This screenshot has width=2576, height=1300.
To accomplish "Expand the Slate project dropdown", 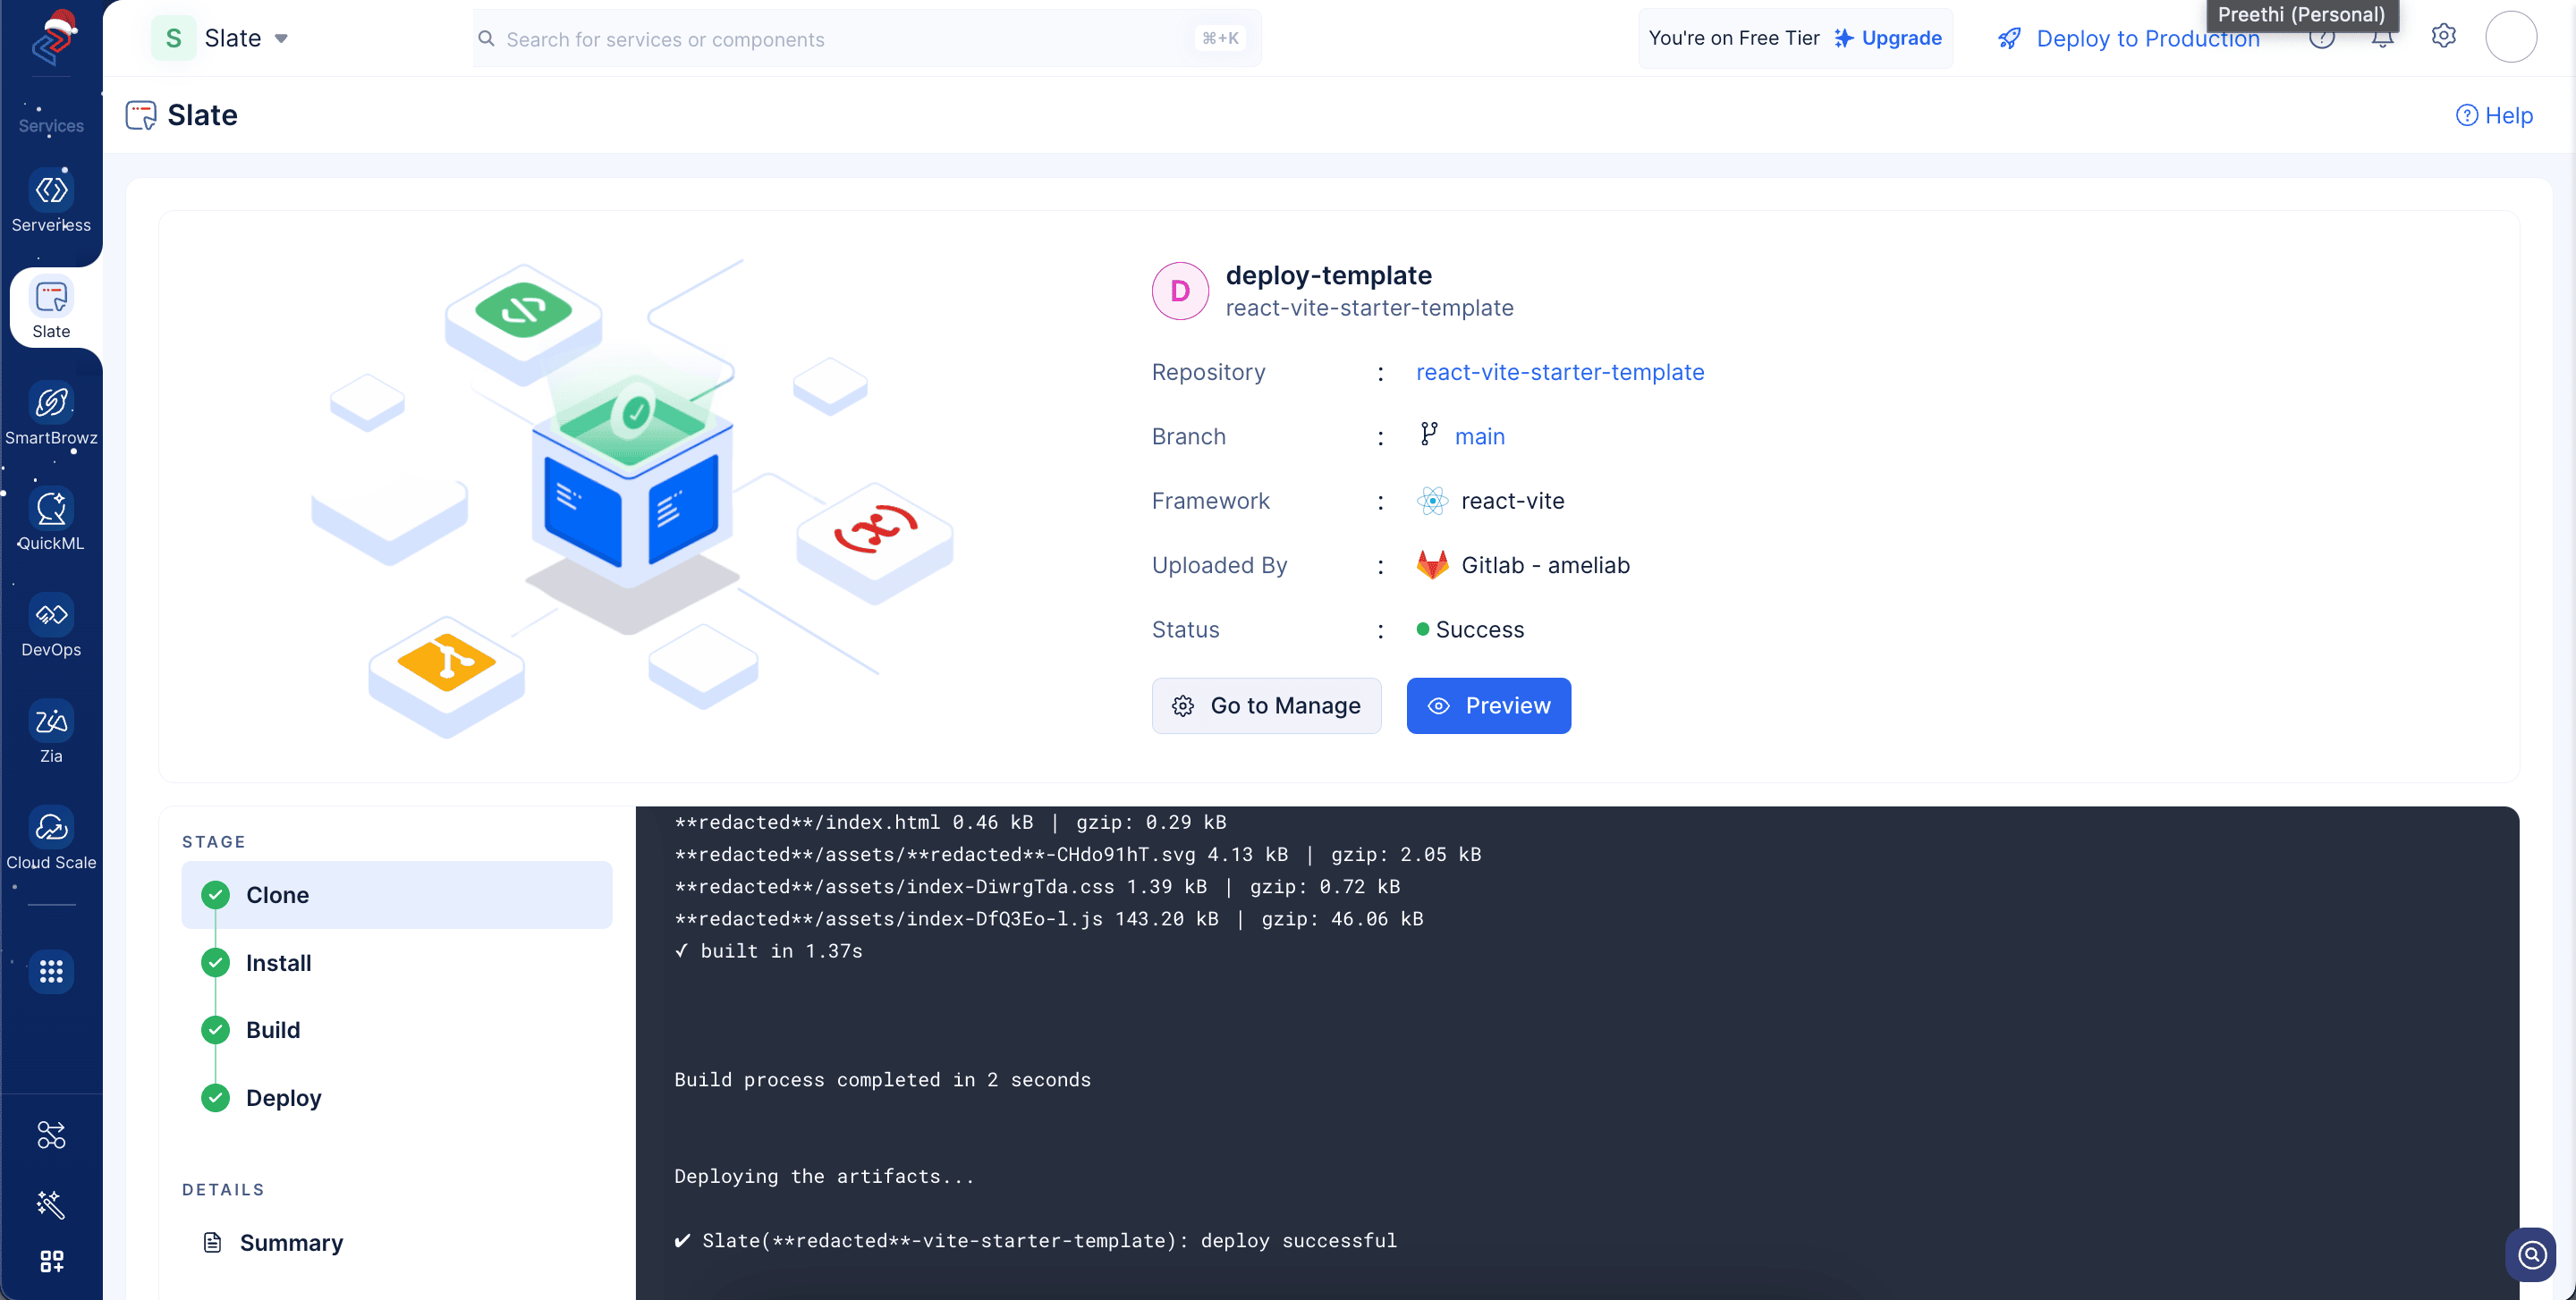I will tap(281, 38).
